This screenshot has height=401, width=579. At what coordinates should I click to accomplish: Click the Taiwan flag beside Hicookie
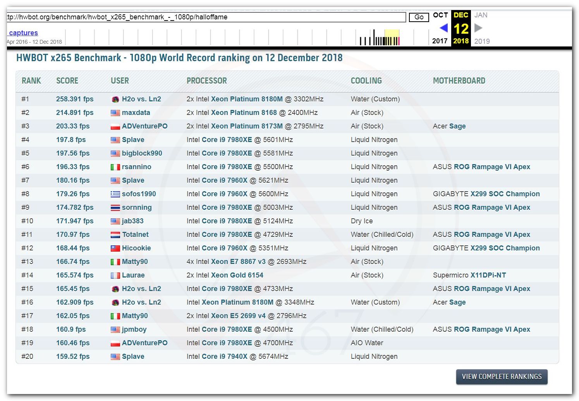[x=115, y=248]
